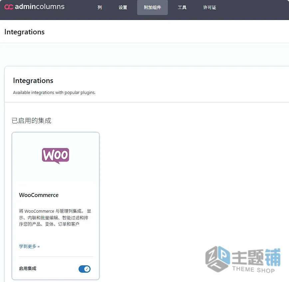The width and height of the screenshot is (289, 282).
Task: Open the 设置 (Settings) tab
Action: (x=123, y=7)
